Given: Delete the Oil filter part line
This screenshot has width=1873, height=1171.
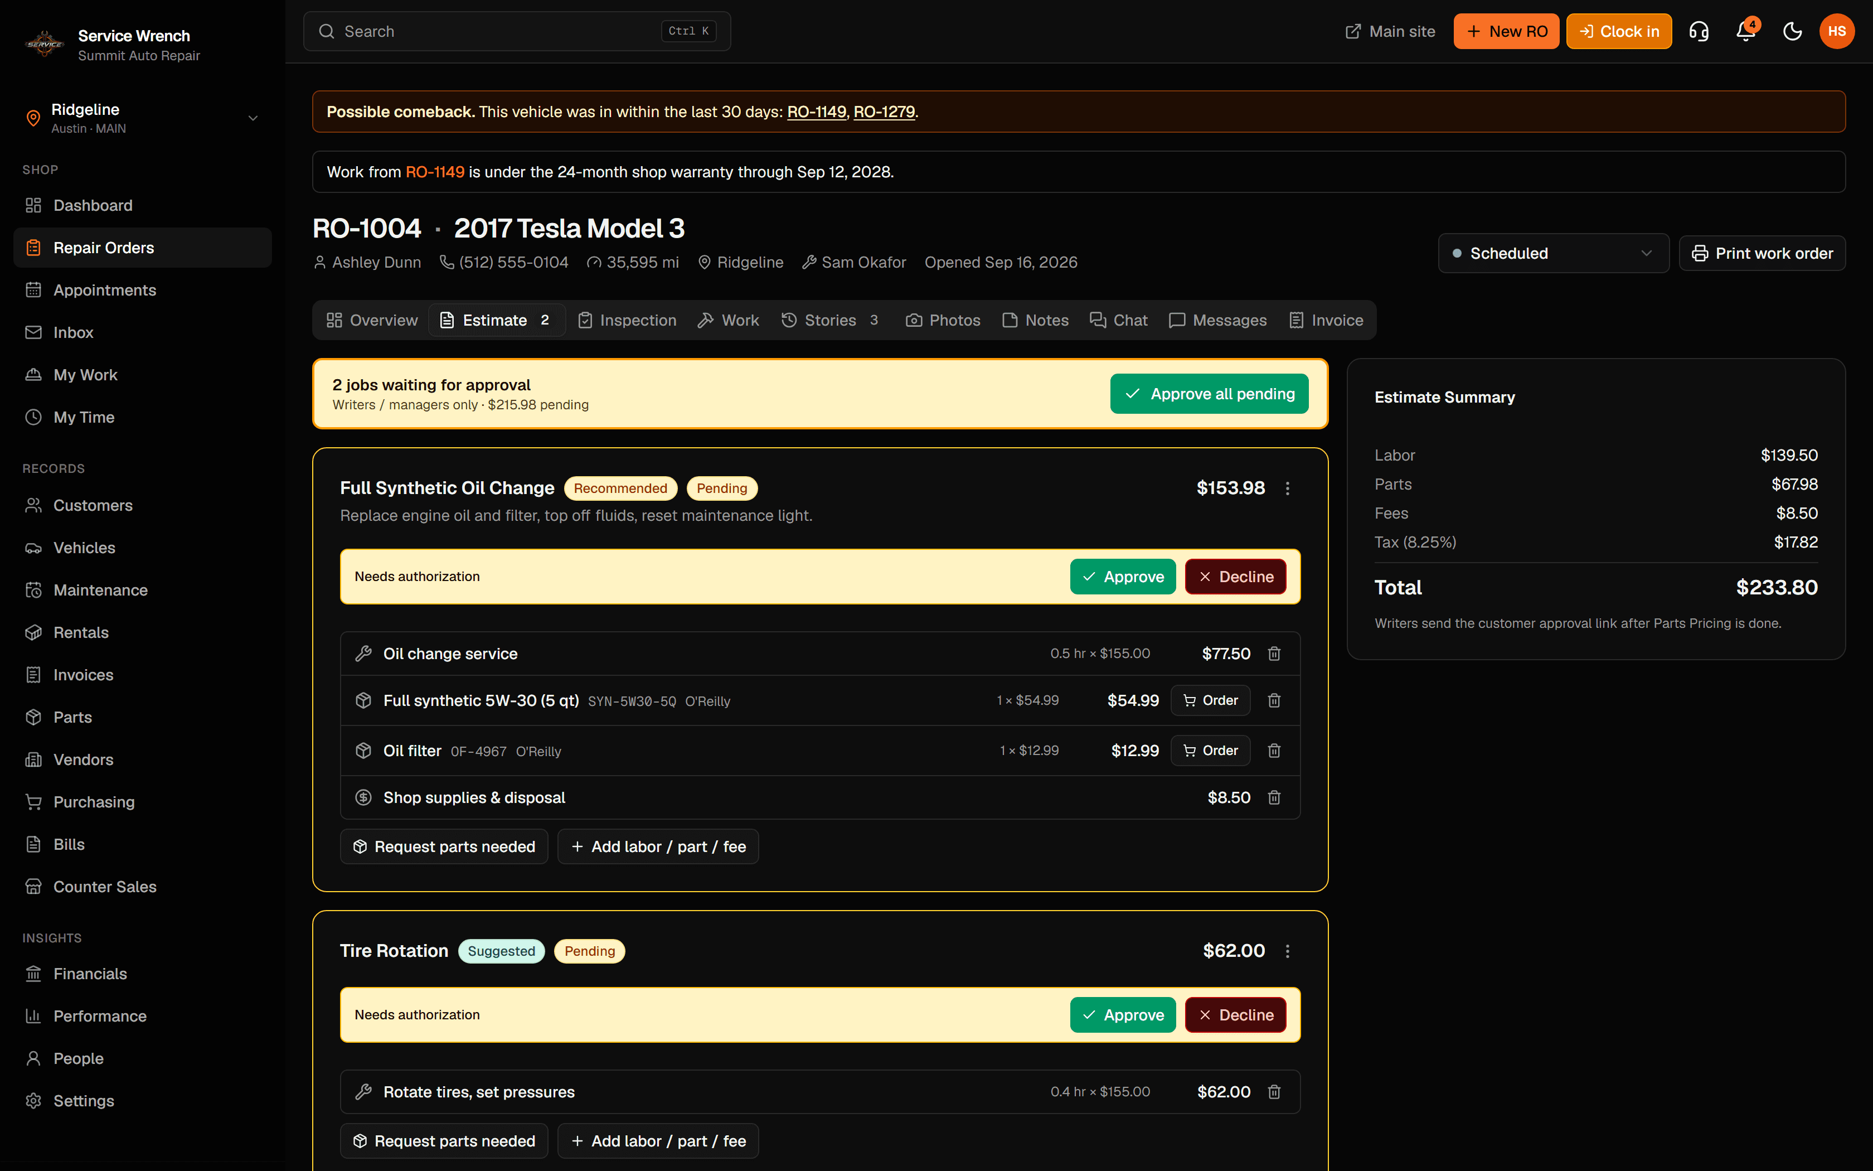Looking at the screenshot, I should pyautogui.click(x=1274, y=751).
